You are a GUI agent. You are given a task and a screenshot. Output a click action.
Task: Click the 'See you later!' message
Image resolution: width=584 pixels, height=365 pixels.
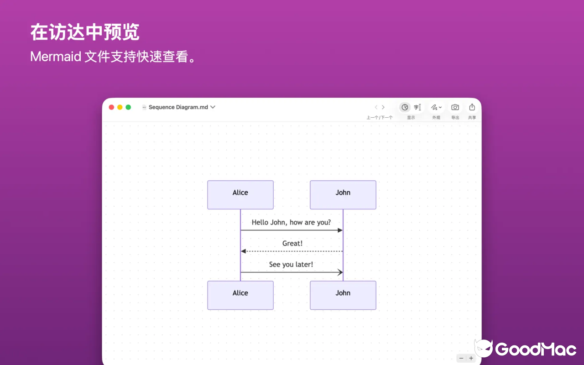point(291,265)
